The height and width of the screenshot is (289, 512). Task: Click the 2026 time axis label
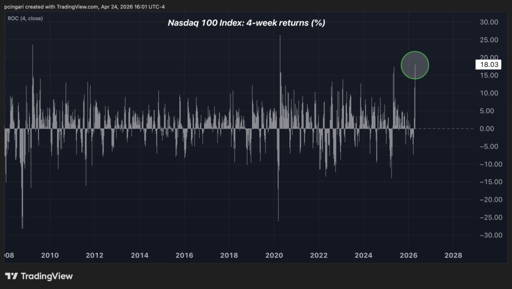(x=408, y=255)
